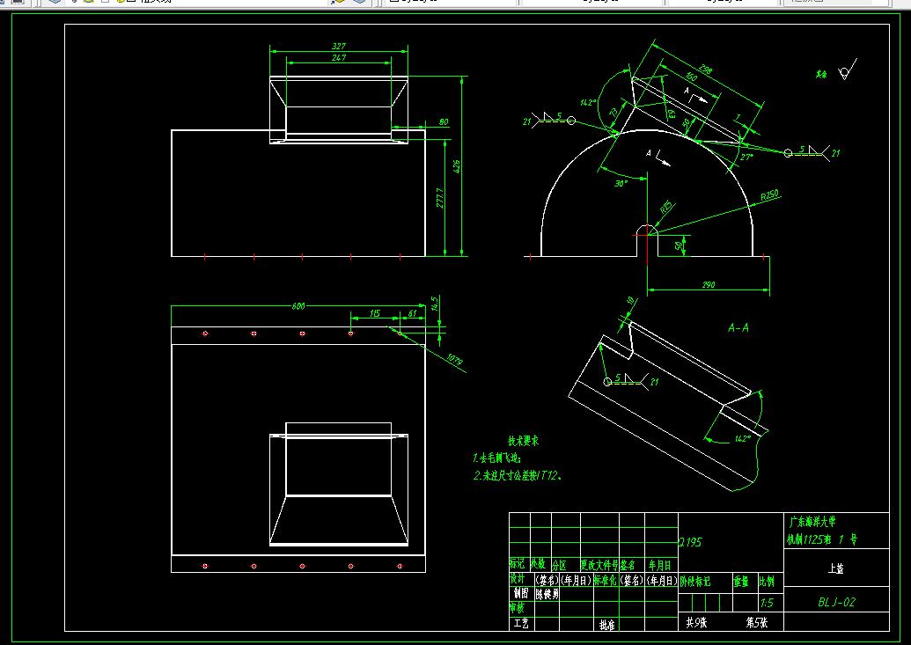Image resolution: width=911 pixels, height=645 pixels.
Task: Click the 分区 header cell
Action: point(559,565)
